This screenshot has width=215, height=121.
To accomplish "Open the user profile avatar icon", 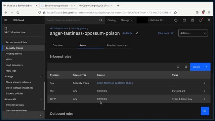I will 209,20.
